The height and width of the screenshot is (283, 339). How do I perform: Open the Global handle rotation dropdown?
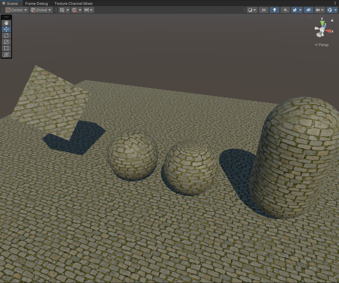pos(41,10)
